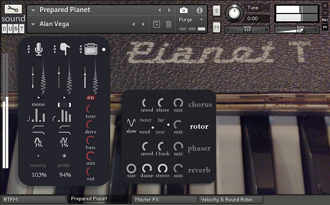Click the roomy 103% value
Screen dimensions: 330x205
point(39,175)
